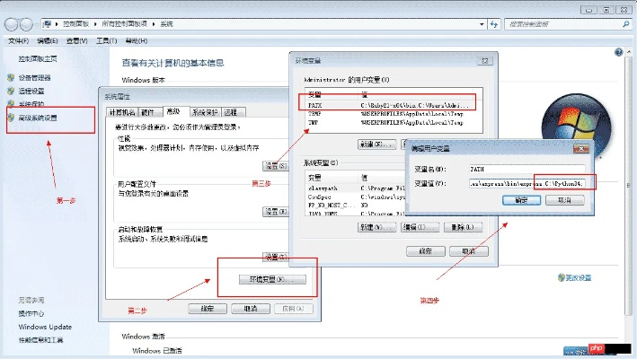The image size is (637, 359).
Task: Switch to the 系统保护 tab
Action: coord(204,112)
